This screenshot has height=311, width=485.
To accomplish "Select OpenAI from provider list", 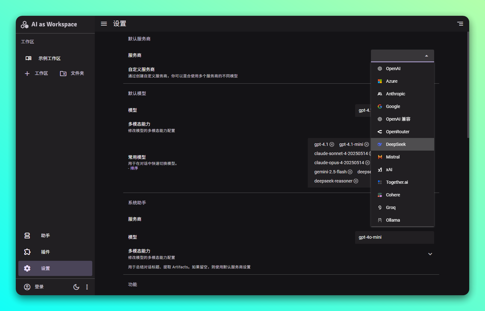I will [x=403, y=69].
